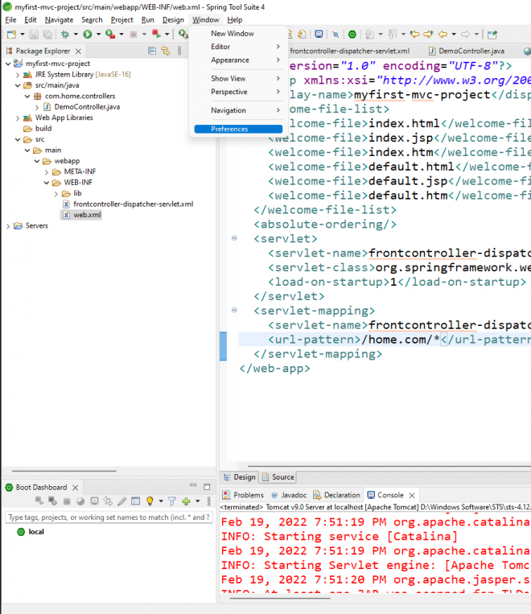
Task: Click Collapse All in Package Explorer
Action: [153, 51]
